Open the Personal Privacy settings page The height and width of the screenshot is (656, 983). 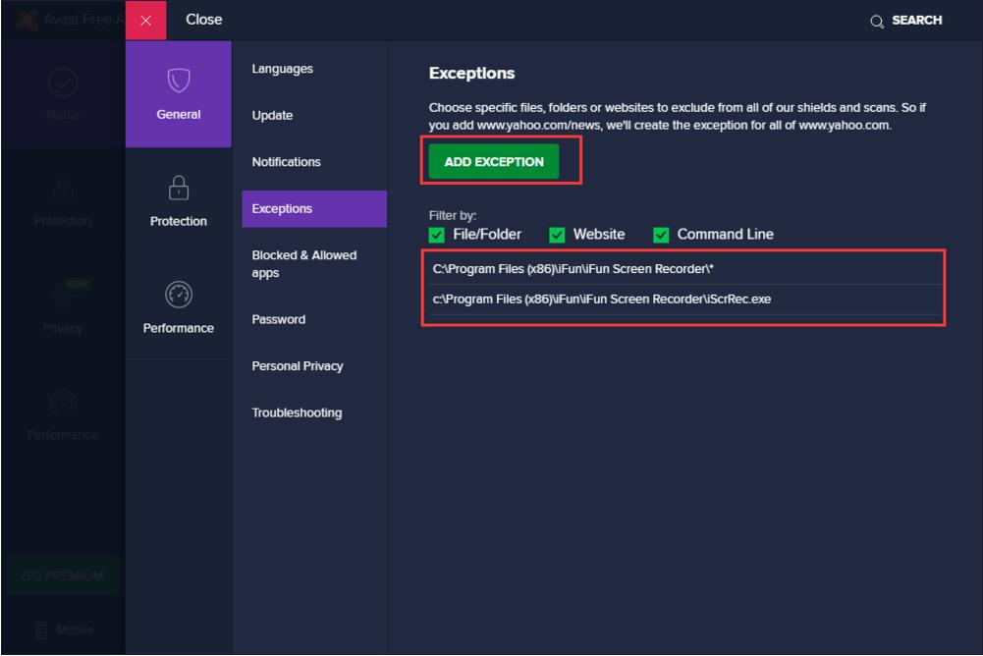(x=298, y=365)
